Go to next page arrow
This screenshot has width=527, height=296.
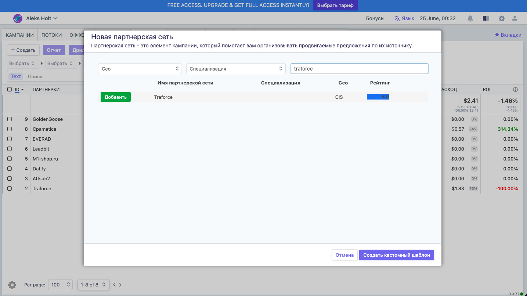click(120, 285)
